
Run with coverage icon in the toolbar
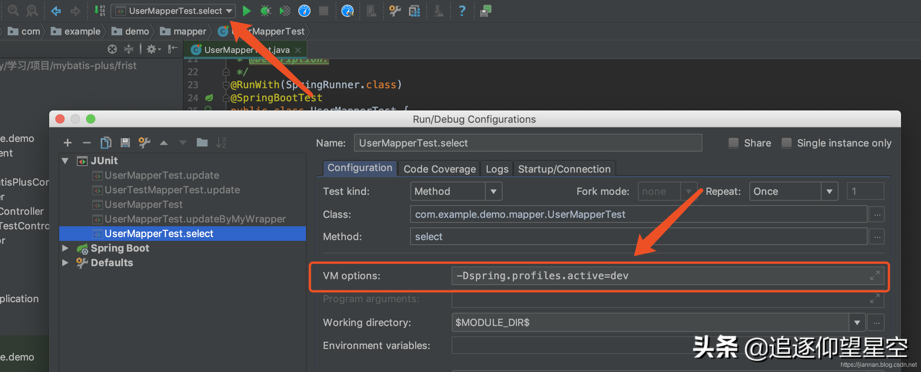pos(285,11)
